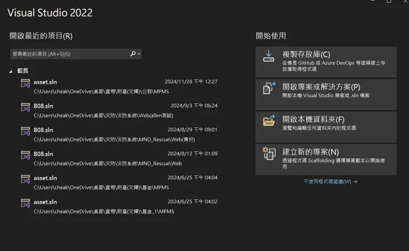Choose 開啟本機資料夾(F) option
The height and width of the screenshot is (251, 409).
click(x=326, y=127)
